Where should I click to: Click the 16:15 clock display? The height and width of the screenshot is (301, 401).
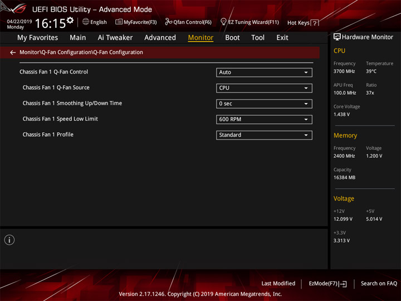pos(50,23)
